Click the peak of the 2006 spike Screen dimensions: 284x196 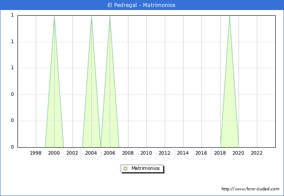[110, 16]
